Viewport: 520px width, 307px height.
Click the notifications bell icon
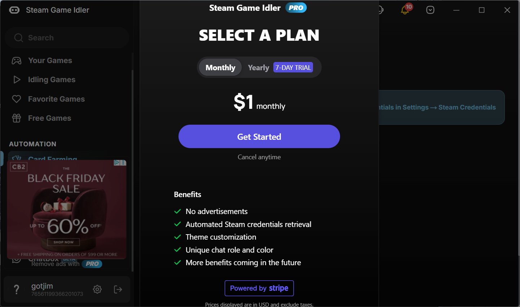tap(405, 10)
